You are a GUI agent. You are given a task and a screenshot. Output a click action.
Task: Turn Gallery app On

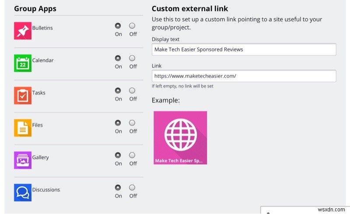coord(118,155)
